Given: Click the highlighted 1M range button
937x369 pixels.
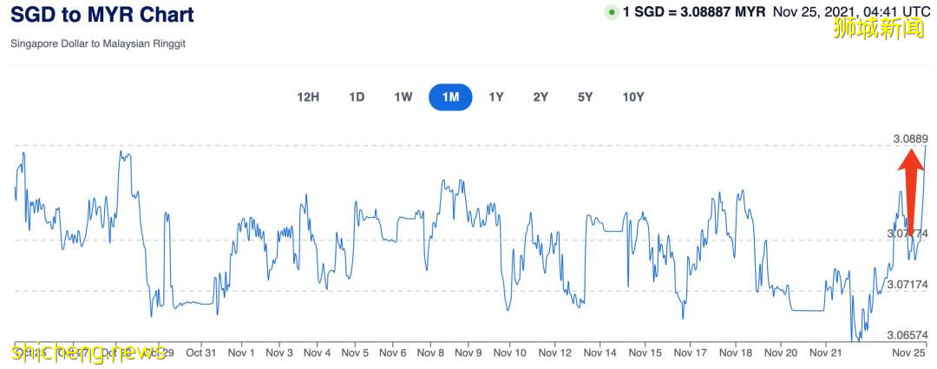Looking at the screenshot, I should [x=450, y=97].
